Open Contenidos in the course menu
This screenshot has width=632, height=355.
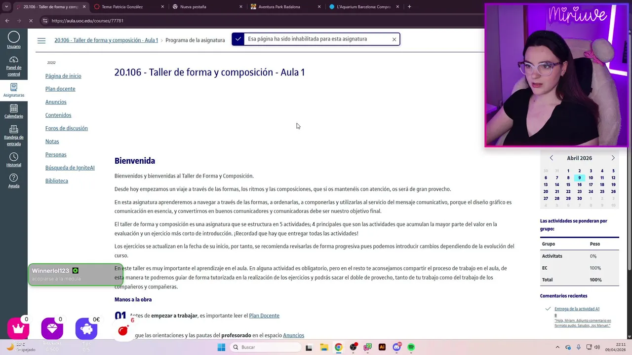[58, 115]
